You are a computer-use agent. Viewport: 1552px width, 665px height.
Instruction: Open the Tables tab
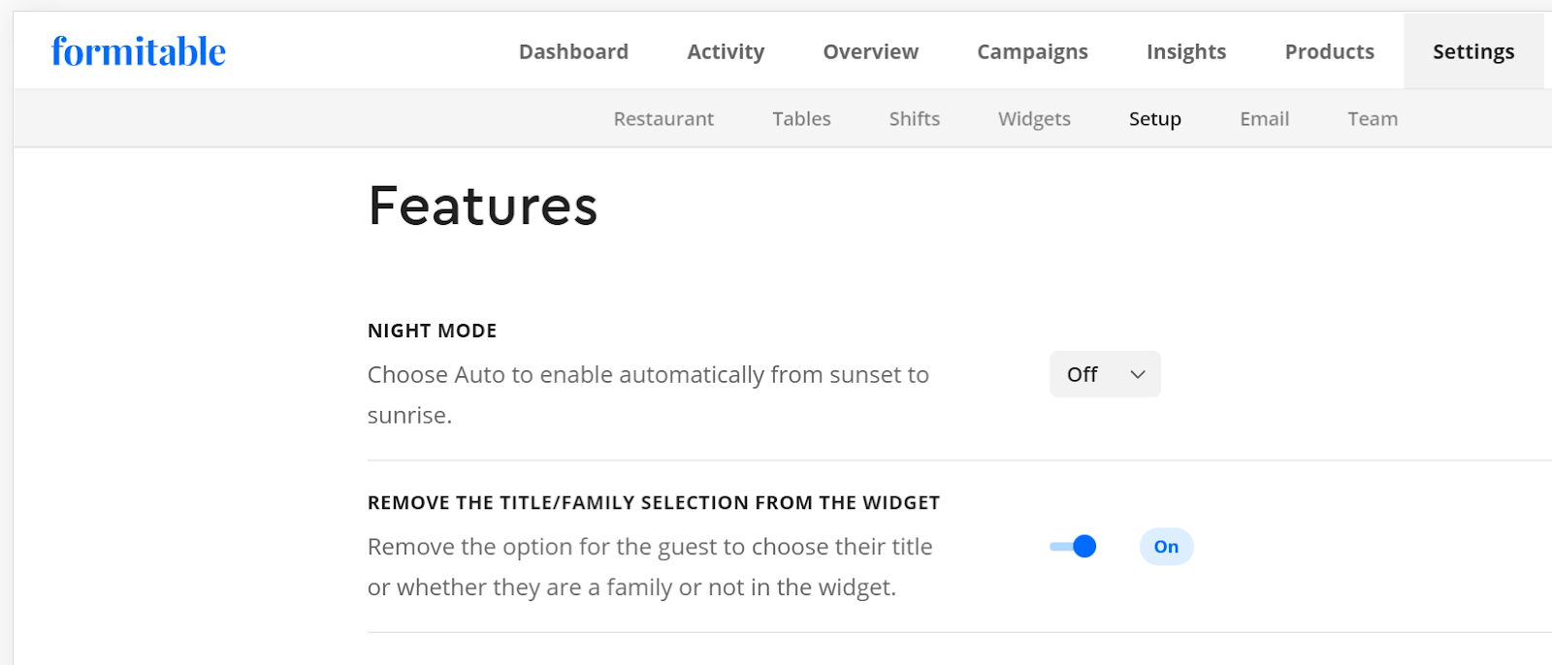[800, 118]
